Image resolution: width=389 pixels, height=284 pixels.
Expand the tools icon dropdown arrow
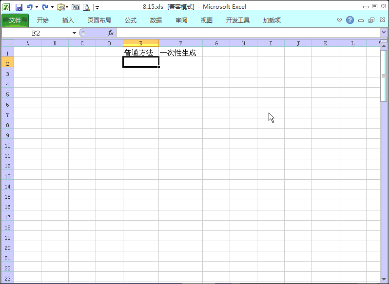coord(67,7)
